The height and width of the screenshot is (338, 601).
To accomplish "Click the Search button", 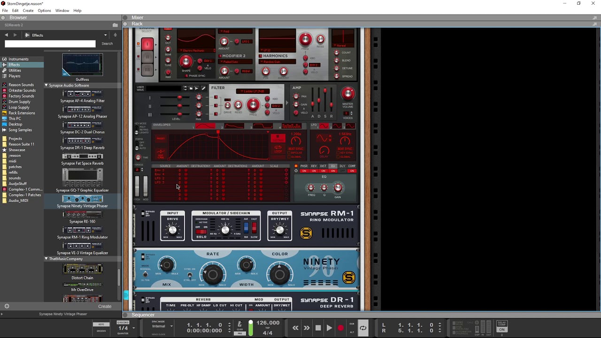I will tap(107, 44).
